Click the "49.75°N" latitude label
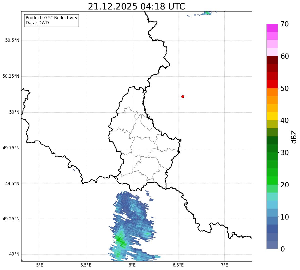 tap(11, 148)
